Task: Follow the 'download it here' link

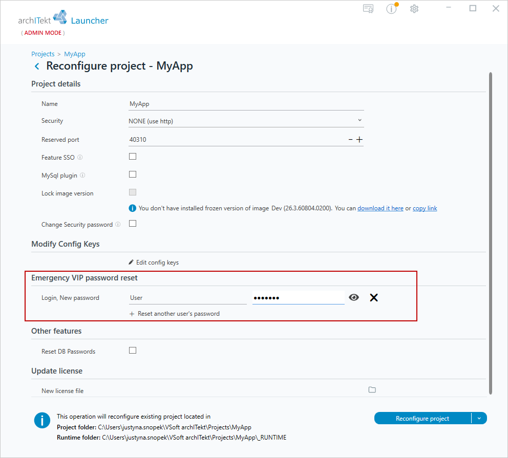Action: [x=380, y=208]
